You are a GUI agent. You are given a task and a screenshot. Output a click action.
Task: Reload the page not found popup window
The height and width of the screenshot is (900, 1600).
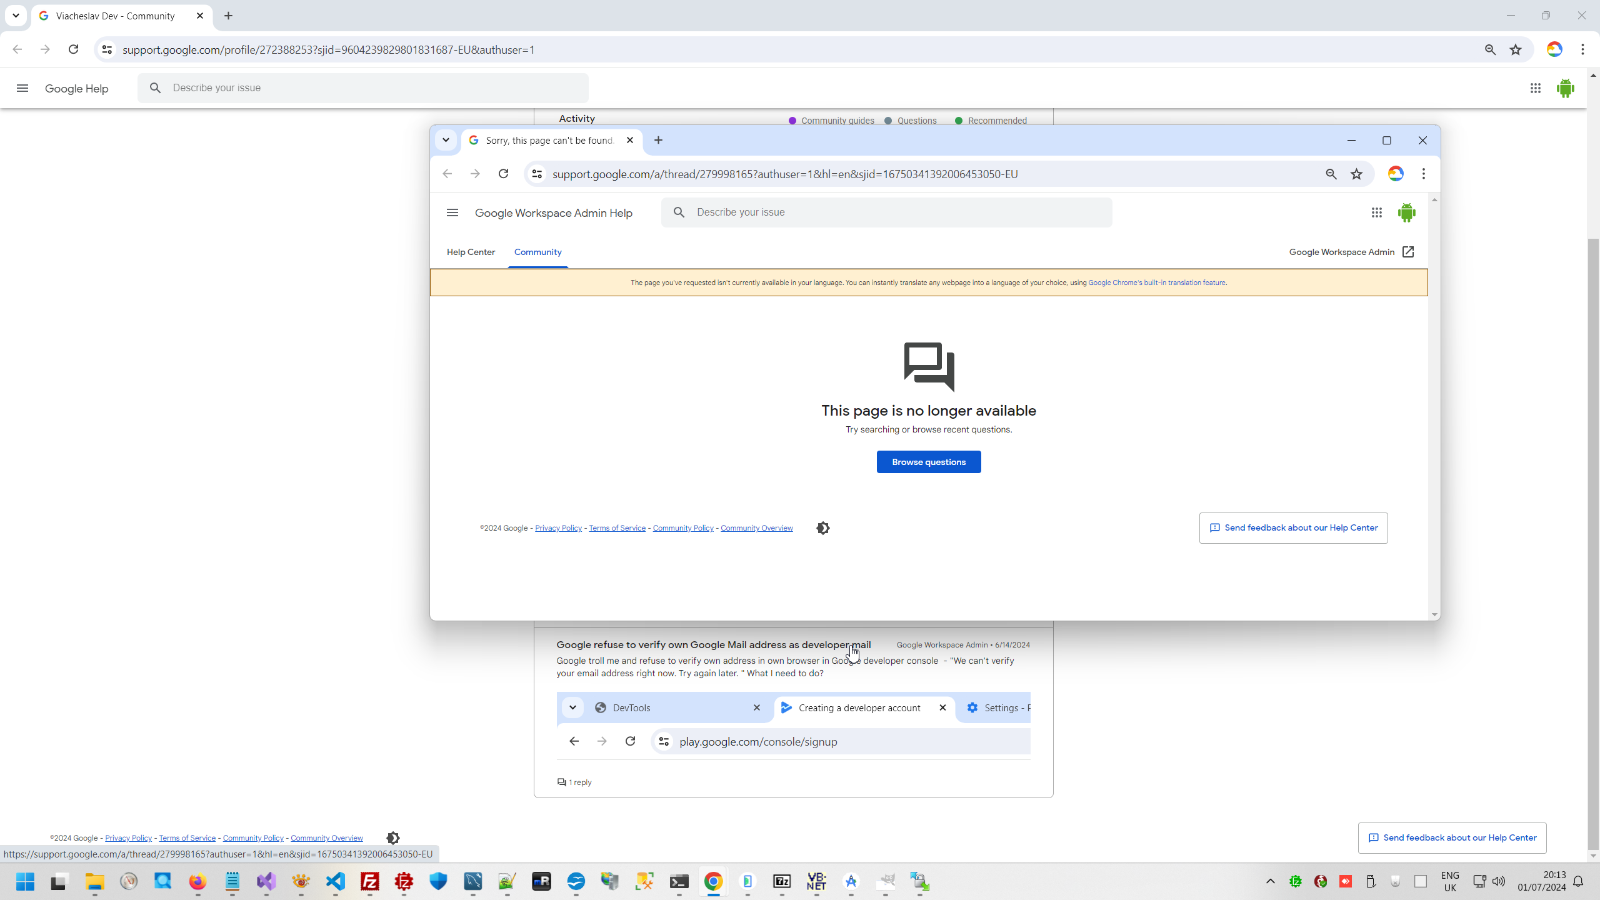(503, 174)
